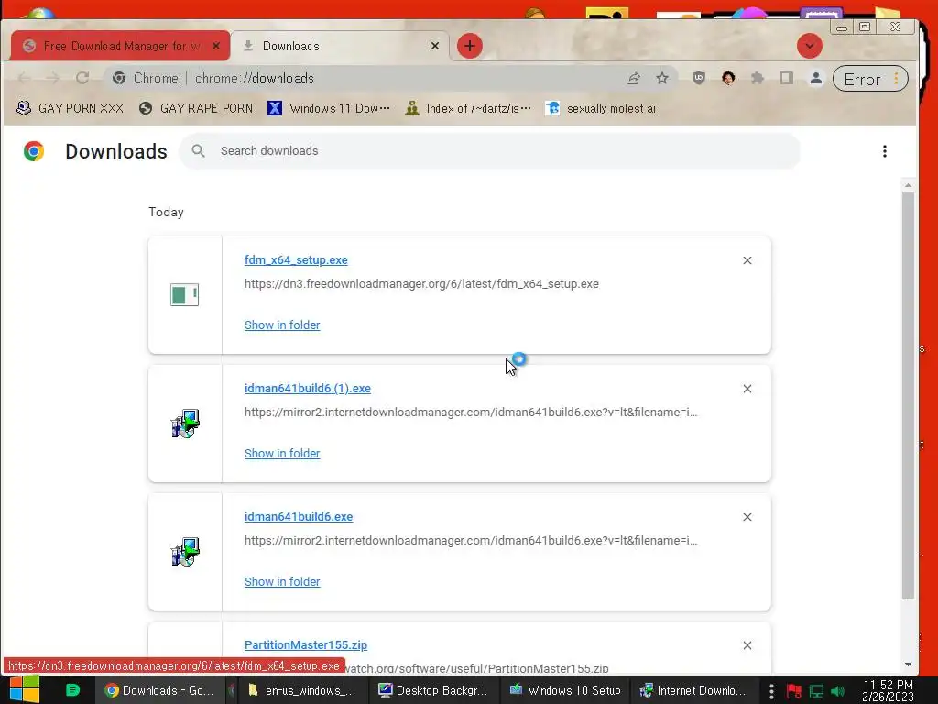Open the avatar face extension icon
The width and height of the screenshot is (938, 704).
[x=728, y=79]
